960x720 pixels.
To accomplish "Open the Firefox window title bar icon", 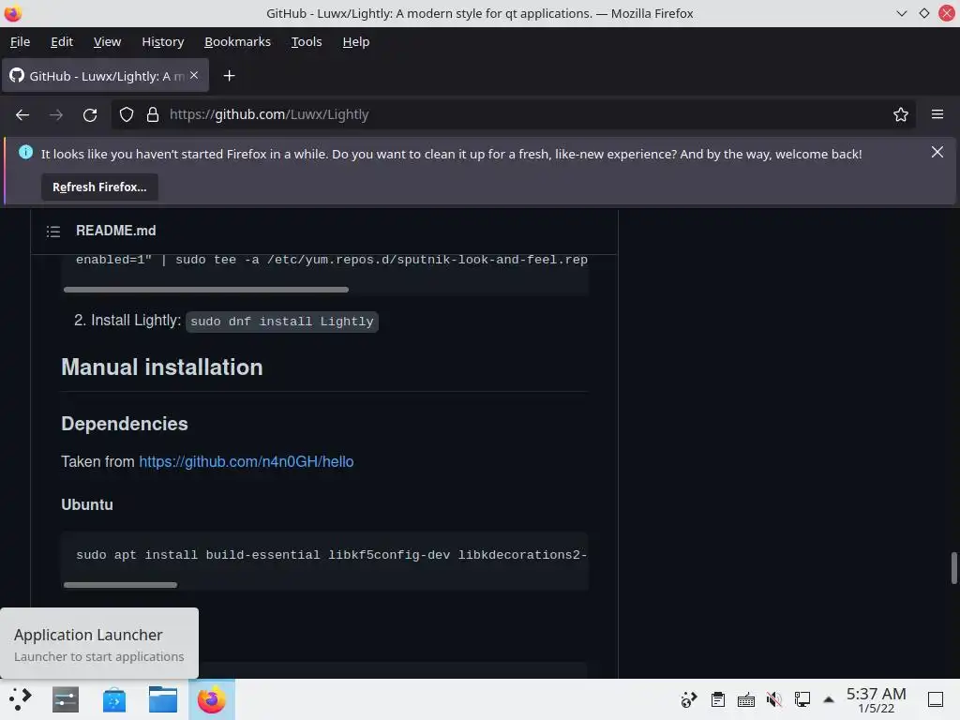I will (12, 13).
